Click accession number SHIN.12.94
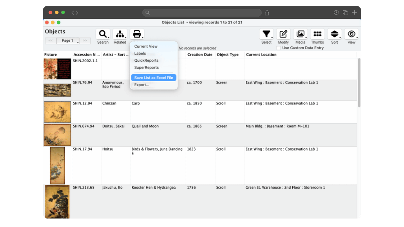The height and width of the screenshot is (227, 404). [82, 104]
